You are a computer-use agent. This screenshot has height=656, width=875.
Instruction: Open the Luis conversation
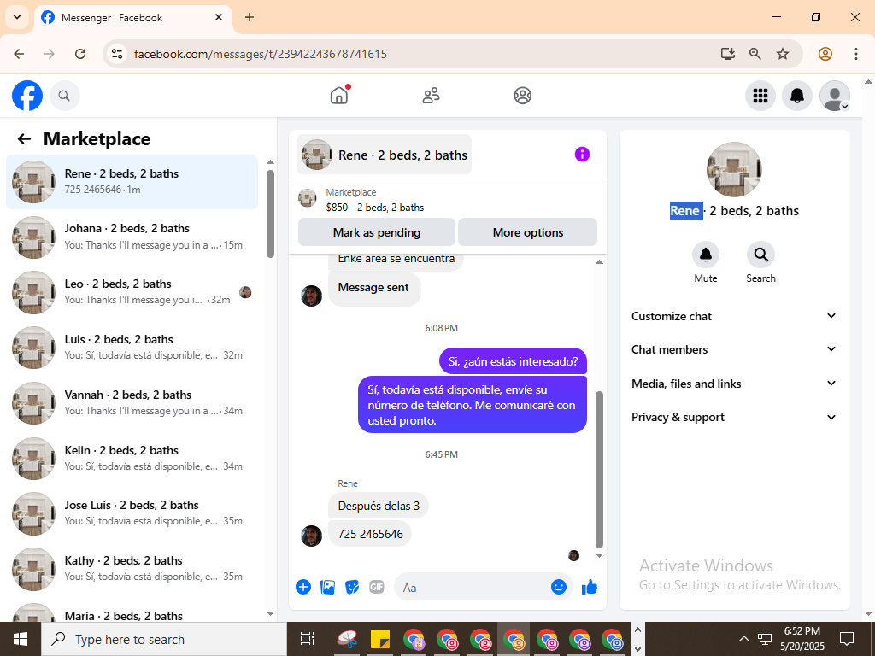[x=132, y=348]
